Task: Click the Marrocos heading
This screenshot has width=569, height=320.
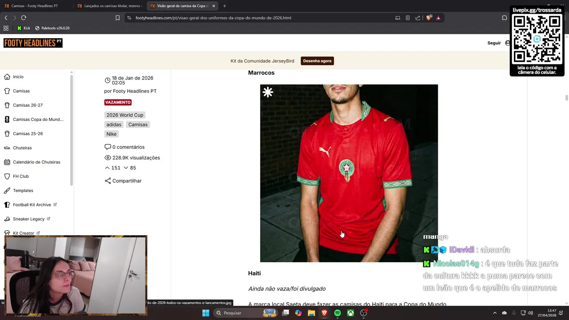Action: (261, 73)
